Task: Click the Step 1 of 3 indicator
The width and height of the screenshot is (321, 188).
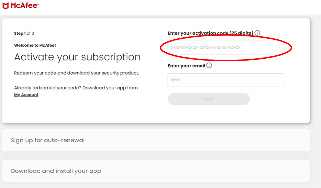Action: tap(24, 33)
